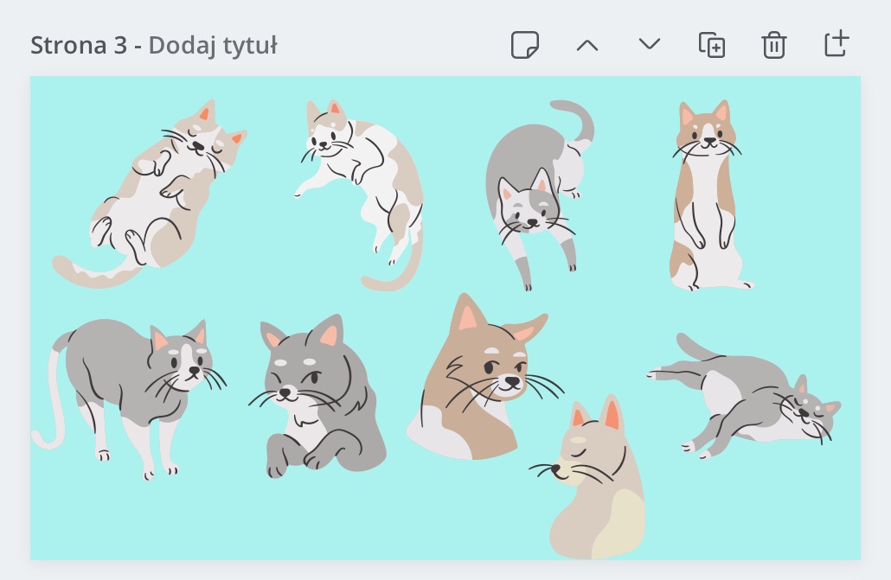The height and width of the screenshot is (580, 891).
Task: Move page up with the up chevron
Action: (587, 45)
